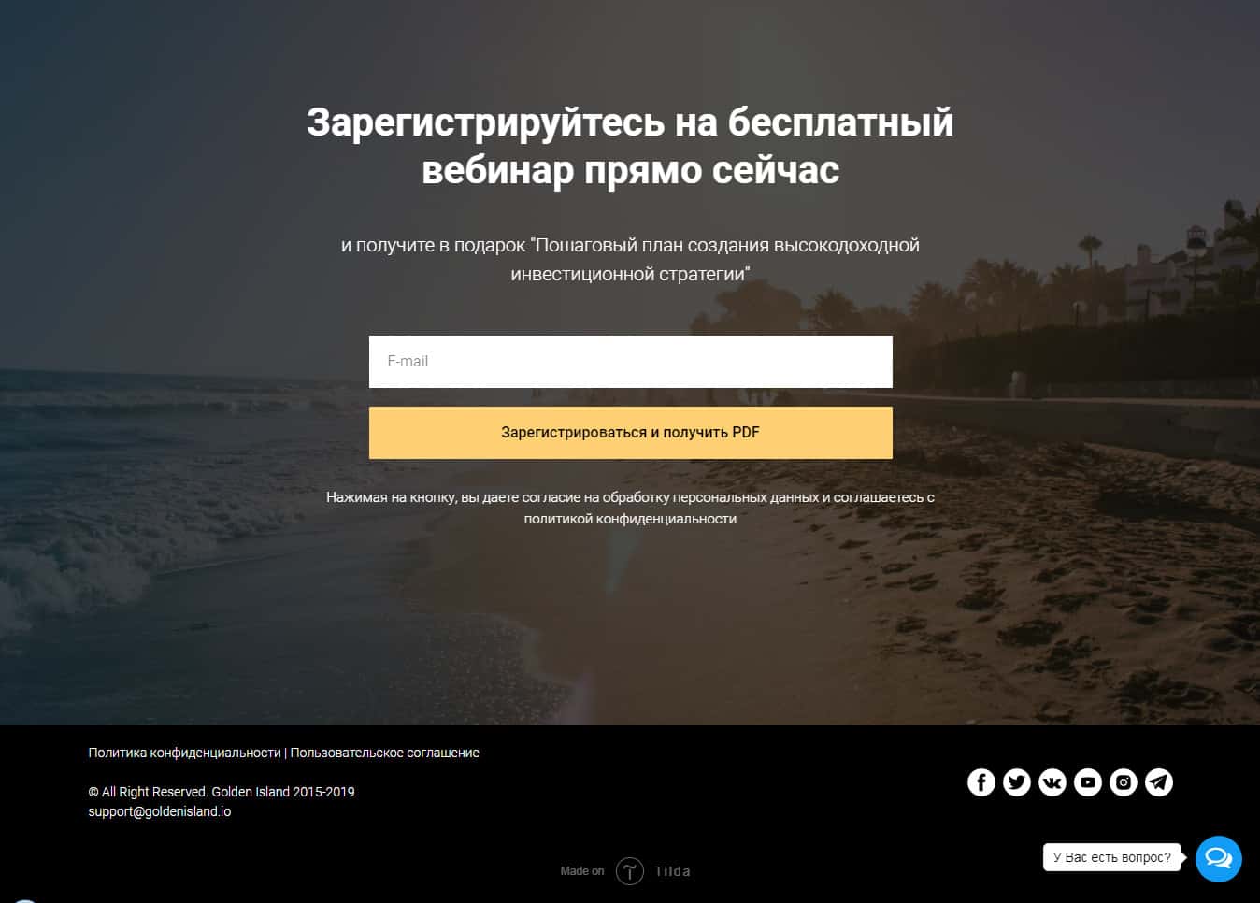Open Пользовательское соглашение footer link
The image size is (1260, 903).
(384, 752)
